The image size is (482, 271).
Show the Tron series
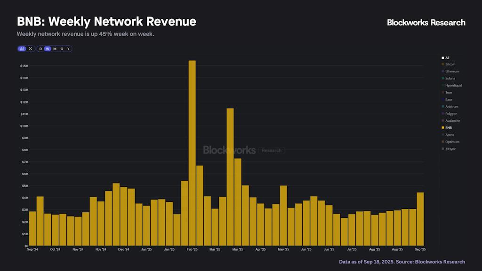tap(448, 93)
